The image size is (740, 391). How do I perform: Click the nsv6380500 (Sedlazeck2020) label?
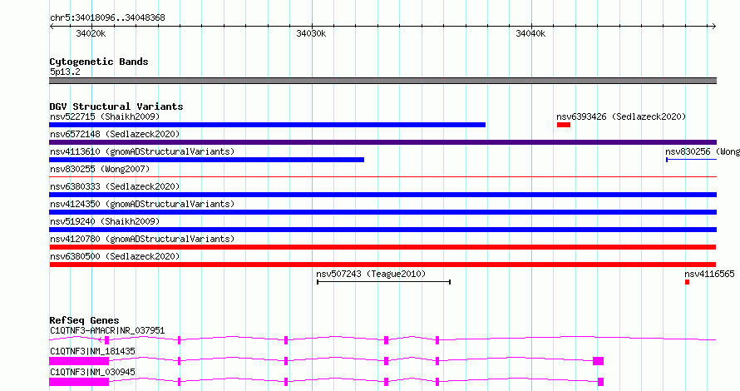click(x=115, y=256)
